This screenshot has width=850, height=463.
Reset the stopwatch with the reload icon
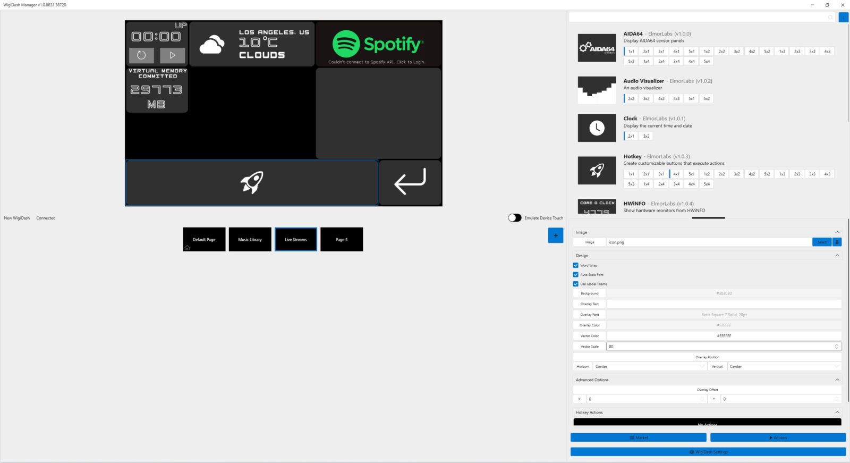(x=141, y=55)
